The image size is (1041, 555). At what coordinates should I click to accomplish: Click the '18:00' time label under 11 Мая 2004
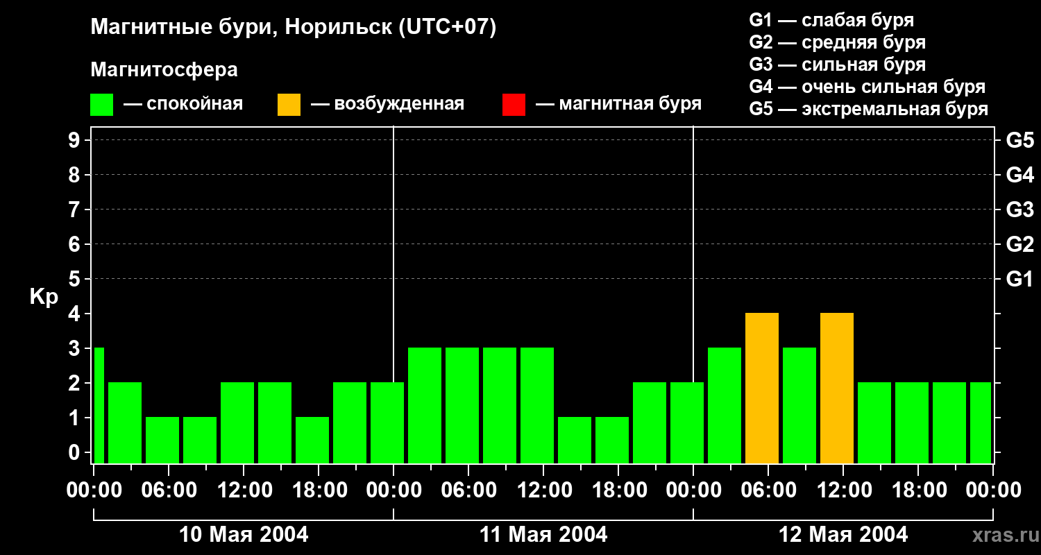coord(618,490)
